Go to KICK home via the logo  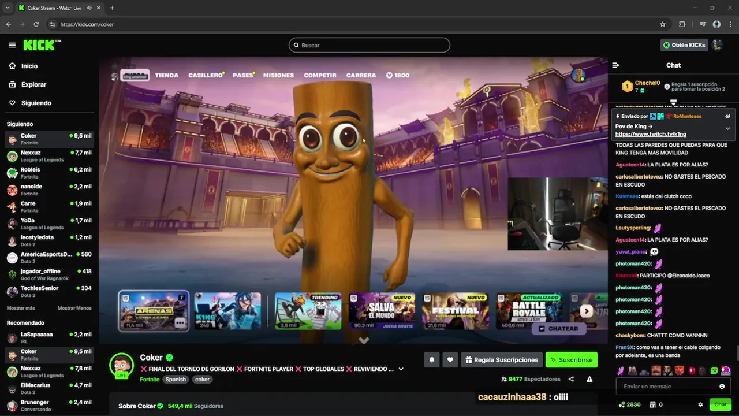(x=42, y=45)
